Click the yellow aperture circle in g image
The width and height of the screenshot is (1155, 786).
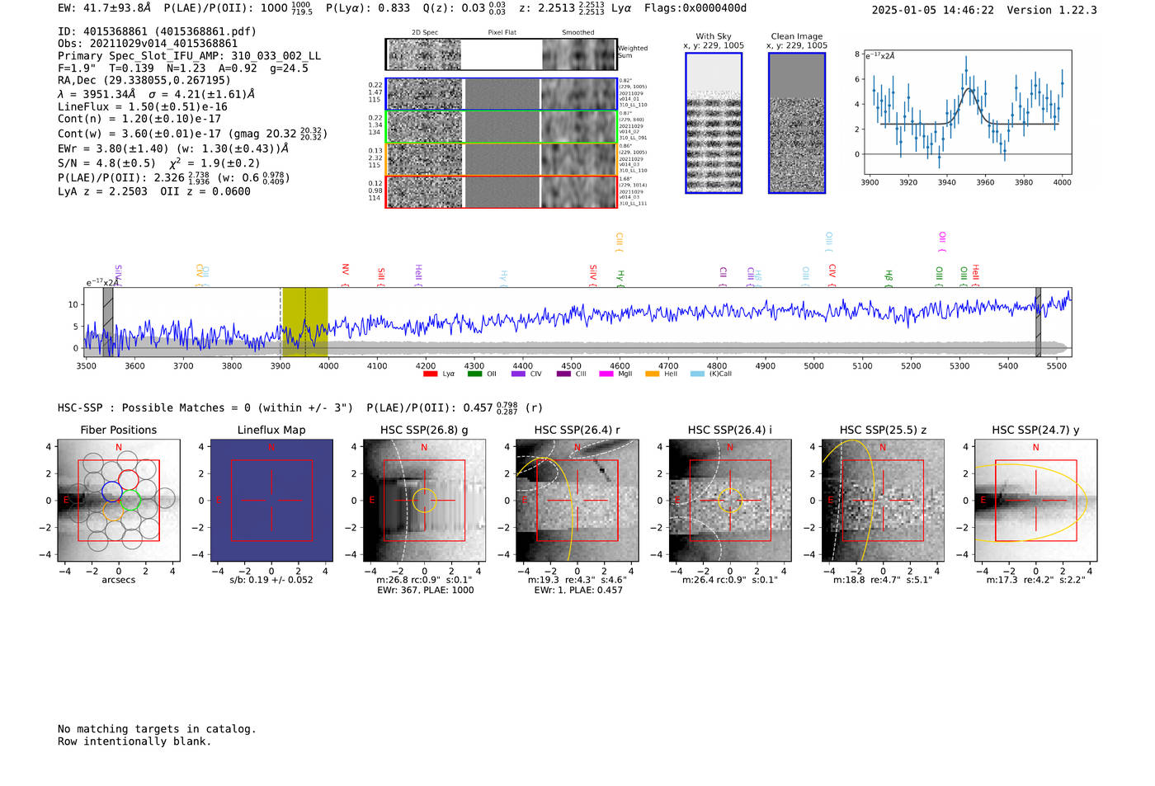[x=424, y=500]
